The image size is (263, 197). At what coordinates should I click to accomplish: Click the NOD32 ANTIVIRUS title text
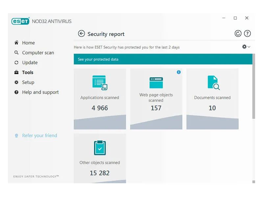pyautogui.click(x=52, y=21)
